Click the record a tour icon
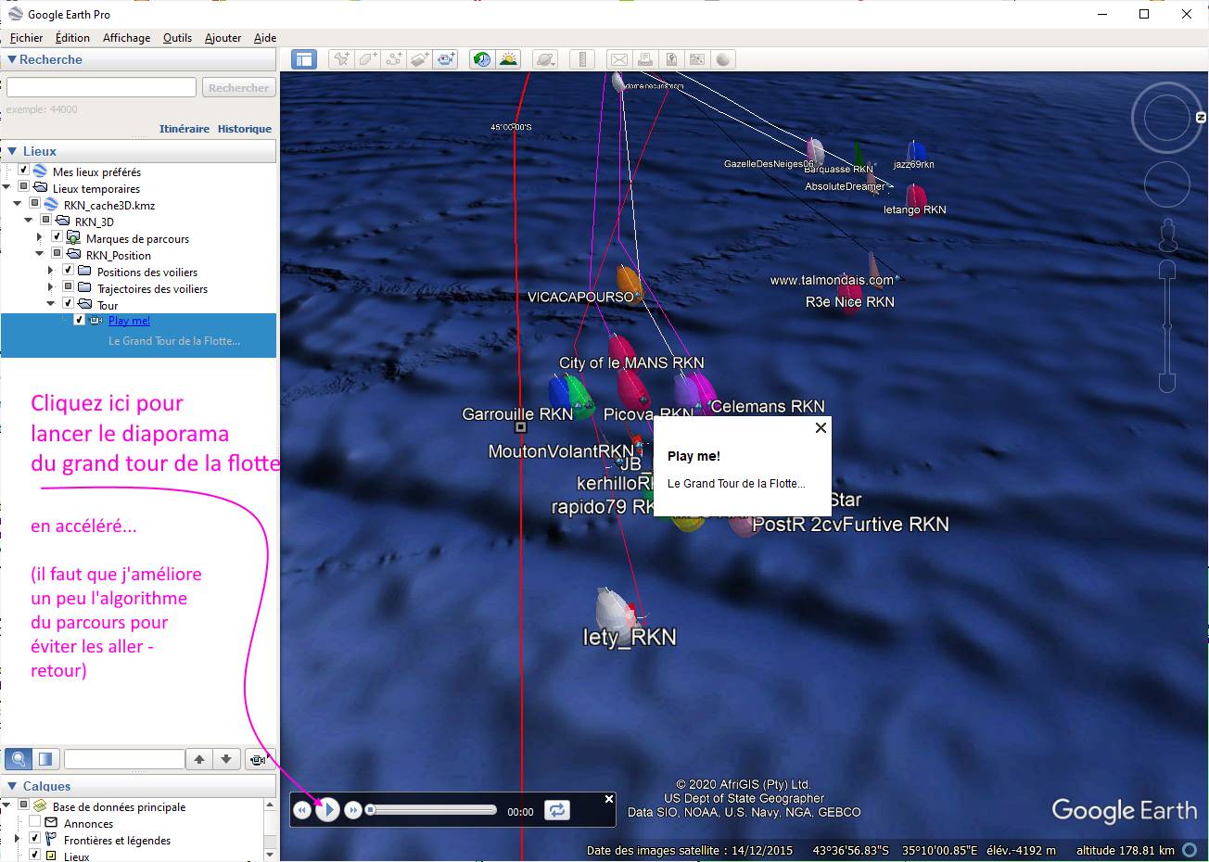This screenshot has width=1209, height=862. [x=447, y=59]
